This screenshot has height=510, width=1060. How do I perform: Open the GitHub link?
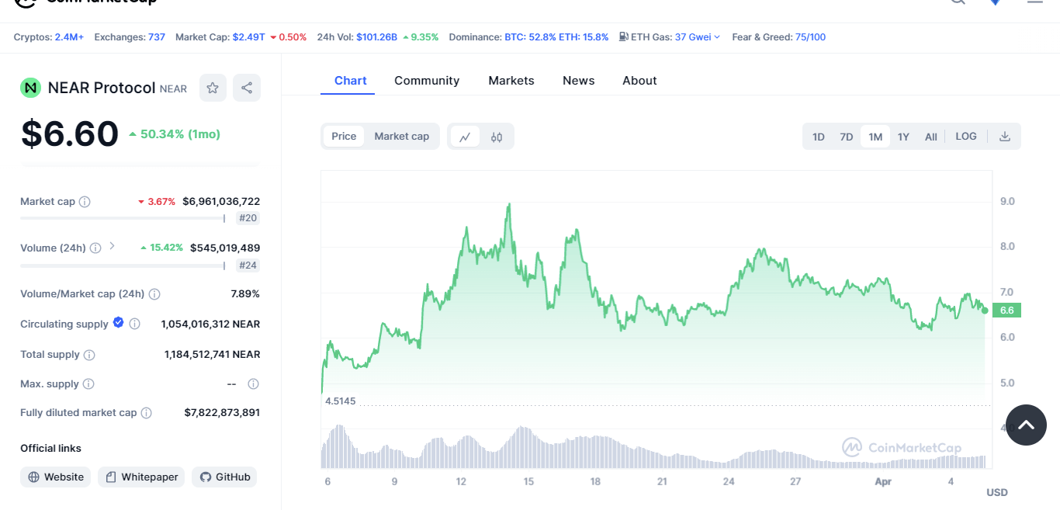pos(224,477)
